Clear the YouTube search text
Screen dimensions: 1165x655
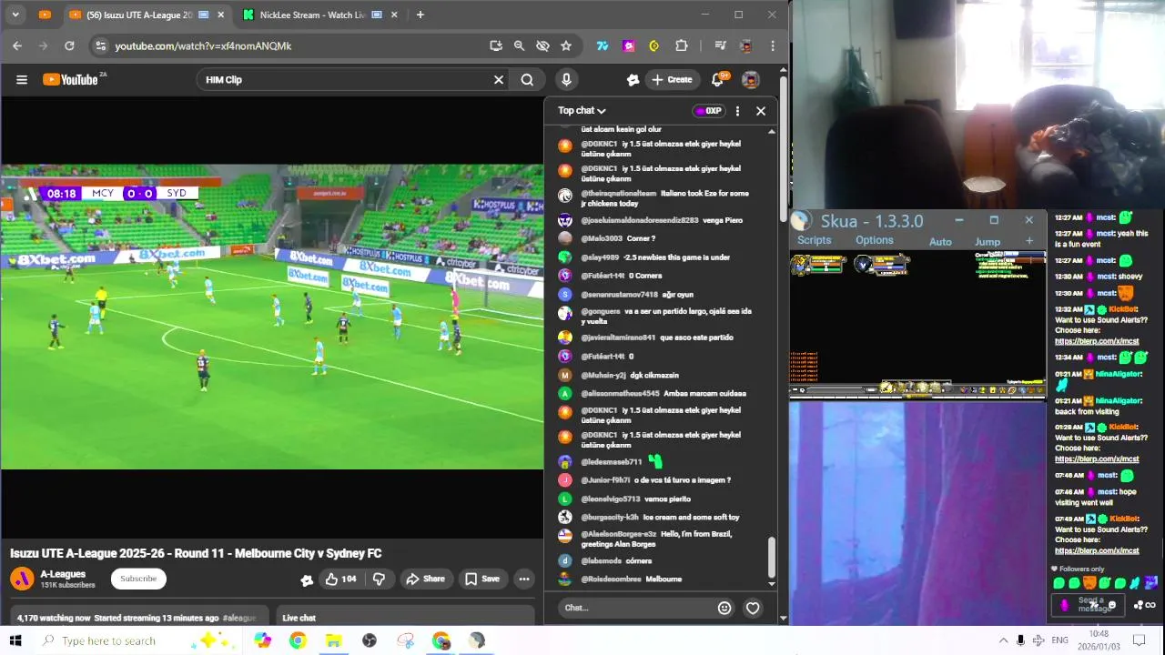tap(499, 79)
